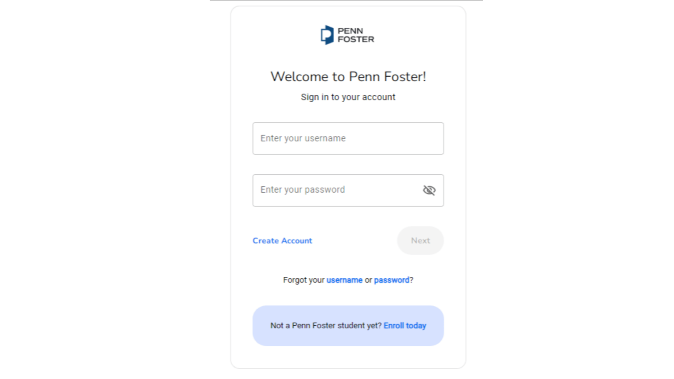Toggle password visibility with the crossed-eye icon
Viewport: 674px width, 379px height.
pyautogui.click(x=429, y=190)
